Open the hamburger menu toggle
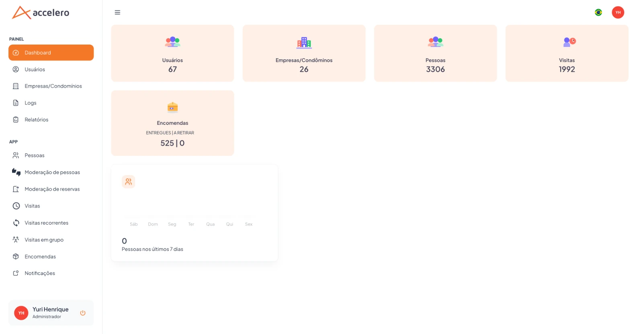This screenshot has height=334, width=637. coord(117,12)
